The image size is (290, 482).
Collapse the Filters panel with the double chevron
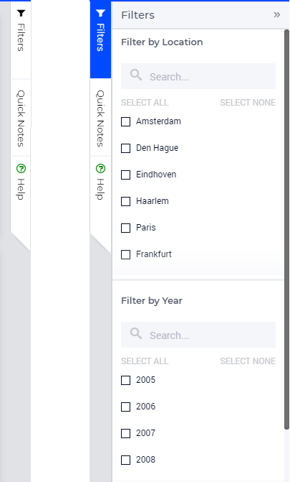click(x=277, y=15)
